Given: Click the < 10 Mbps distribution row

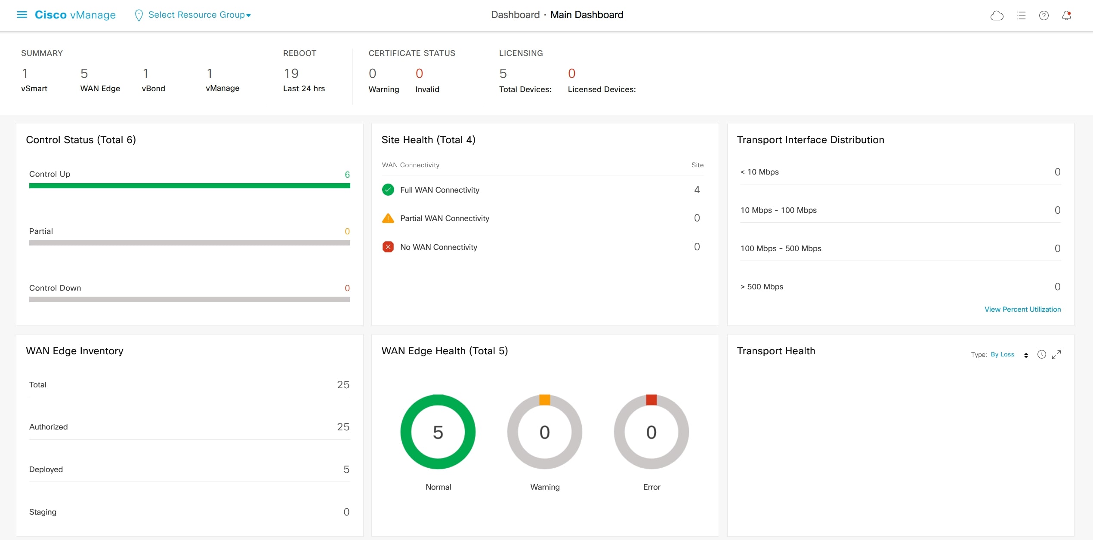Looking at the screenshot, I should click(x=900, y=172).
